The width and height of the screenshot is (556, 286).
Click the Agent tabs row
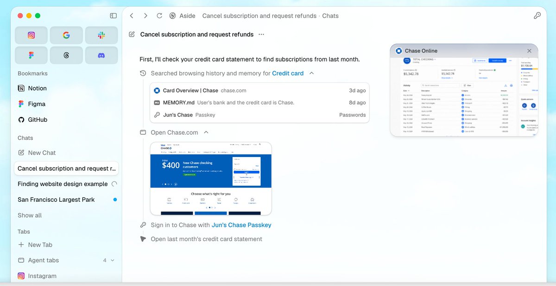pyautogui.click(x=66, y=260)
